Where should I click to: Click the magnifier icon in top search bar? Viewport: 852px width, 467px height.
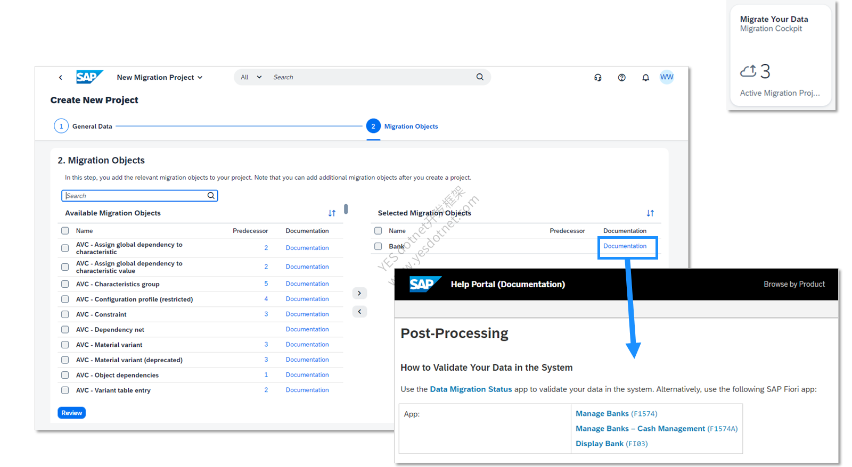(480, 77)
